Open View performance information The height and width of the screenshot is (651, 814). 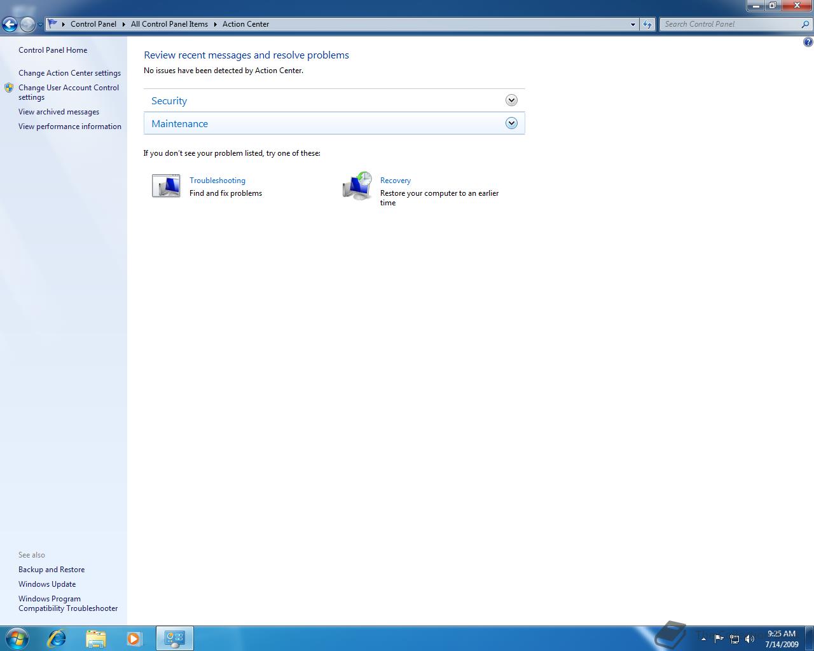click(x=70, y=127)
